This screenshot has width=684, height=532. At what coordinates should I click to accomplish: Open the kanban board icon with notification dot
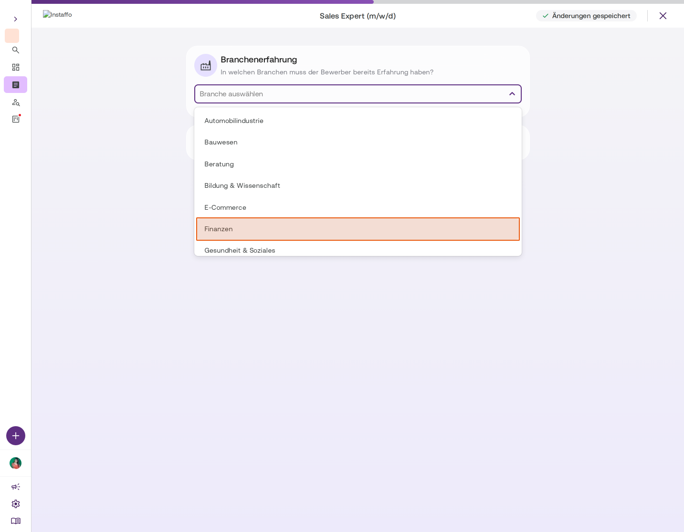pos(16,119)
